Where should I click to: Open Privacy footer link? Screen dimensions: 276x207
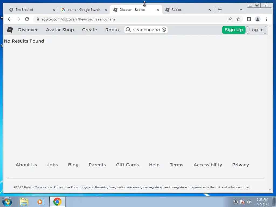coord(240,165)
